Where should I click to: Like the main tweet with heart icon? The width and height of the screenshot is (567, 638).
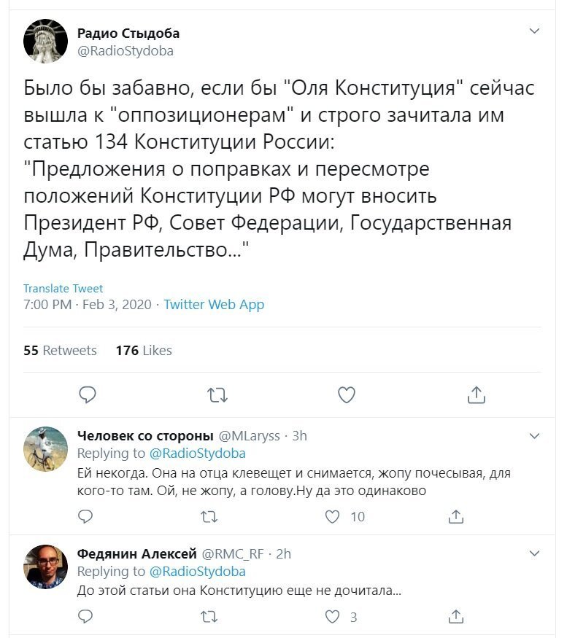pyautogui.click(x=347, y=394)
